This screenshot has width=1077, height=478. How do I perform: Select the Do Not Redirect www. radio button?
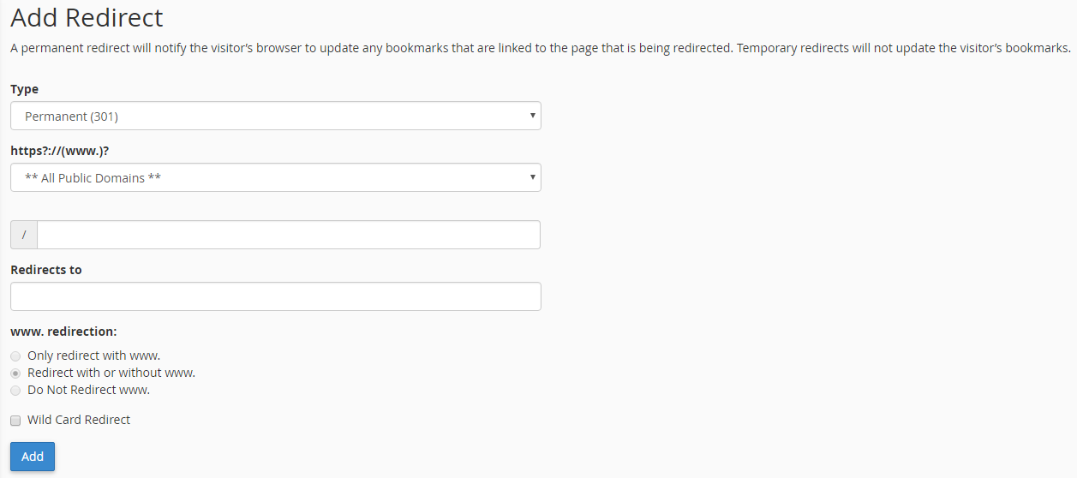click(x=15, y=391)
